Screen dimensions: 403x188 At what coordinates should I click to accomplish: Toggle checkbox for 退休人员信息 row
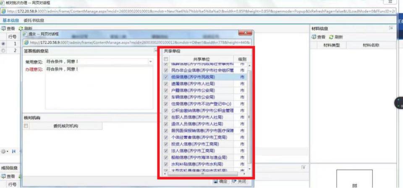tap(166, 124)
